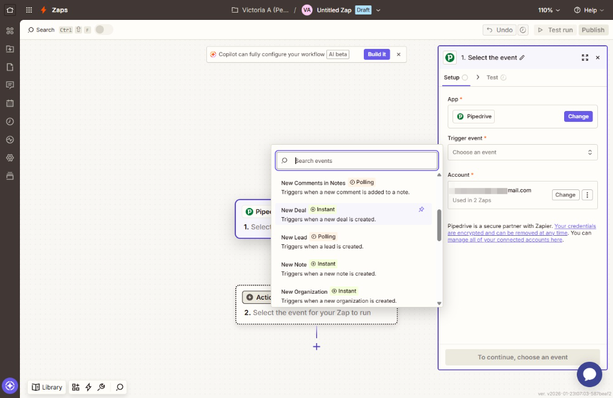Open the activity pulse icon in sidebar
This screenshot has height=398, width=613.
[x=10, y=139]
